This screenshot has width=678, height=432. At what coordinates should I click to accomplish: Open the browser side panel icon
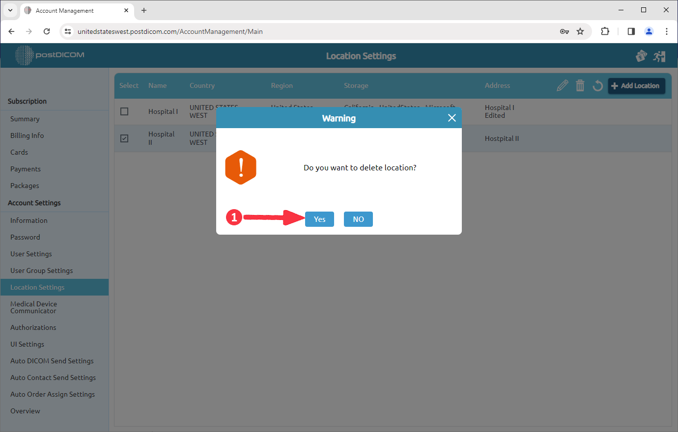(631, 31)
